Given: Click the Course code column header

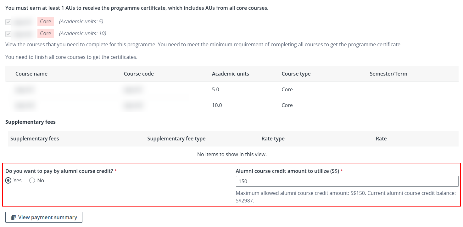Looking at the screenshot, I should 139,73.
